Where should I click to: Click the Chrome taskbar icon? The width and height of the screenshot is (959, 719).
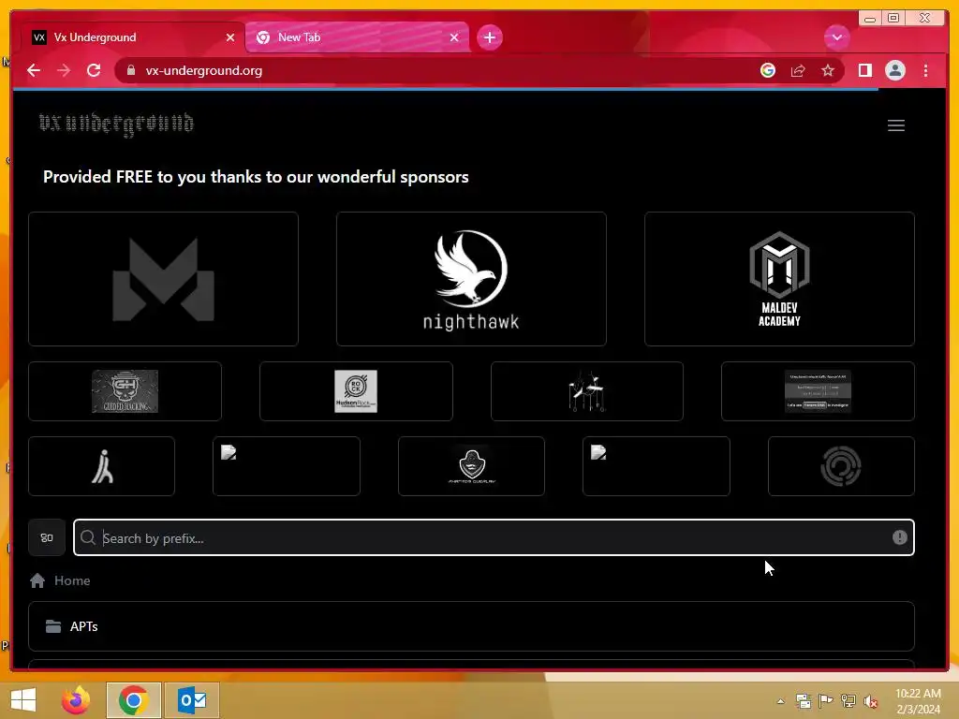pos(133,700)
